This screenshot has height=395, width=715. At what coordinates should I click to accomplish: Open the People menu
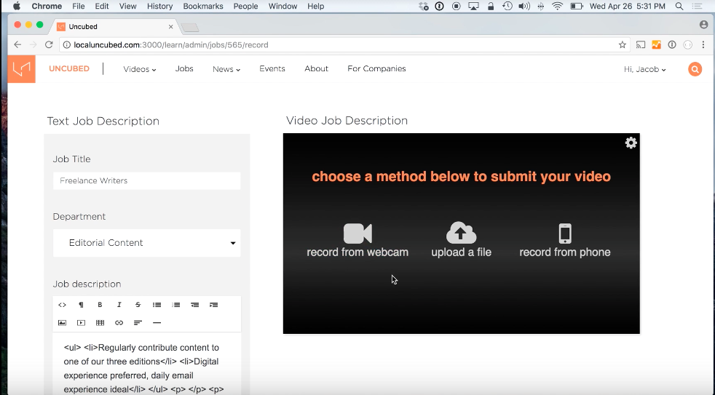pos(246,7)
